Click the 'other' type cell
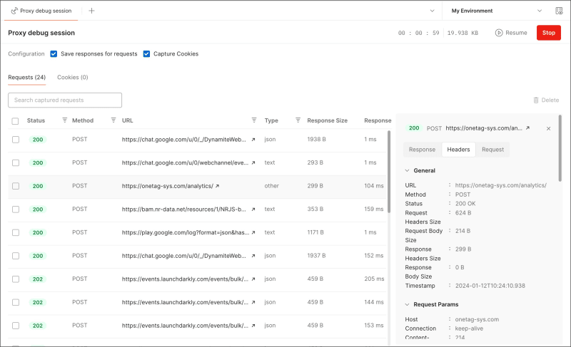 [x=272, y=186]
